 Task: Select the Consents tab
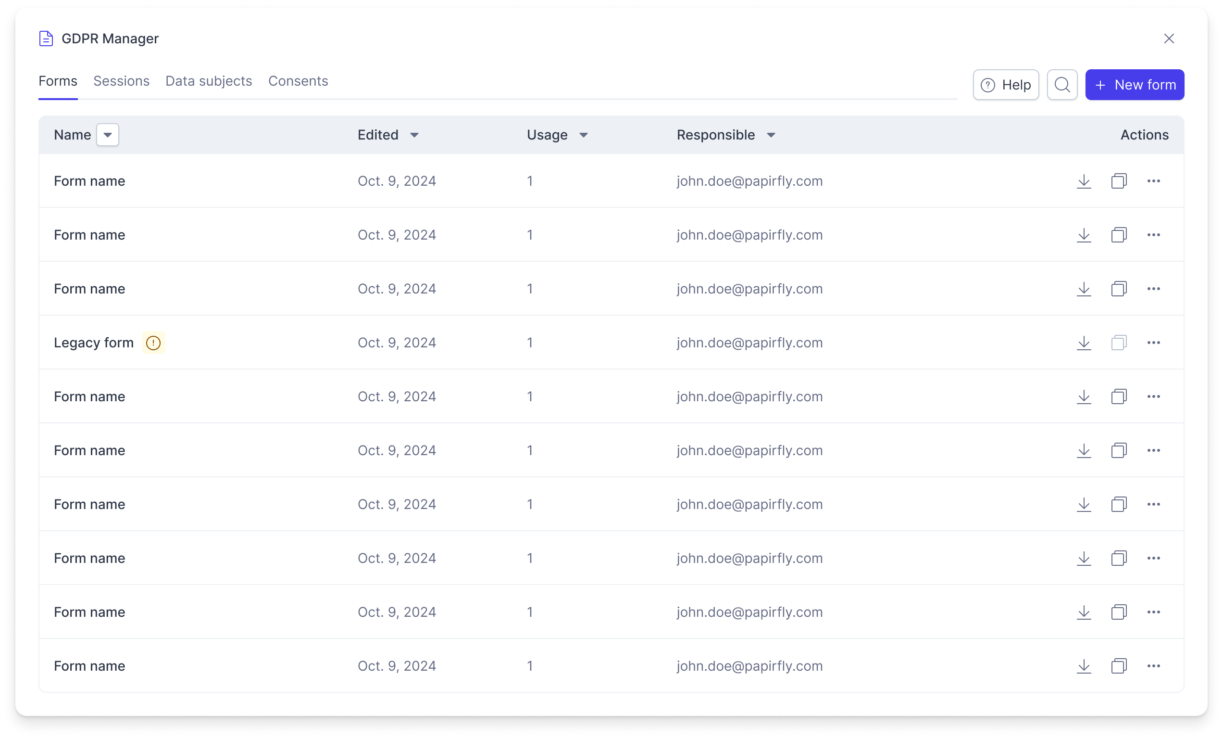(x=299, y=81)
